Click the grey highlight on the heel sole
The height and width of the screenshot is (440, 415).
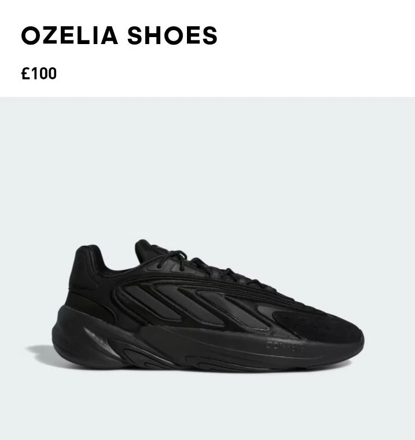(x=102, y=343)
